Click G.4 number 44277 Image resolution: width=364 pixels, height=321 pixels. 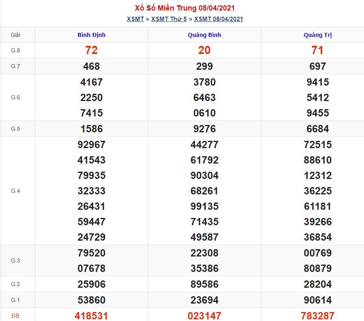pos(205,144)
